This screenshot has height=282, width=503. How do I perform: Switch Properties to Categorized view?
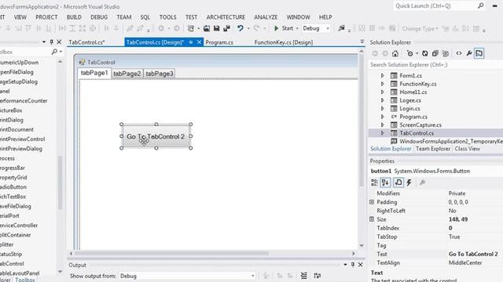(x=374, y=183)
